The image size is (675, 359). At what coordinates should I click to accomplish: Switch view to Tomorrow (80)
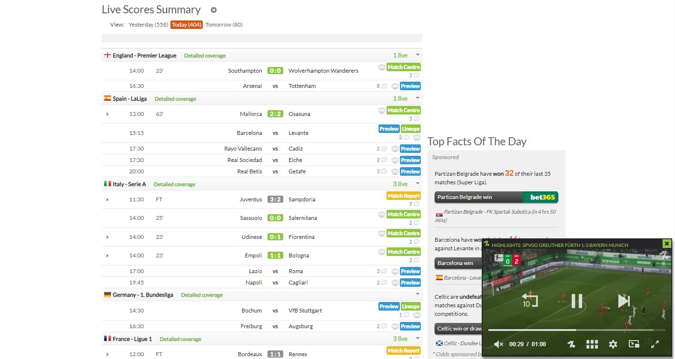(224, 25)
